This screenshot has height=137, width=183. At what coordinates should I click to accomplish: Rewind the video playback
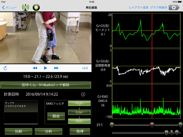pyautogui.click(x=35, y=68)
